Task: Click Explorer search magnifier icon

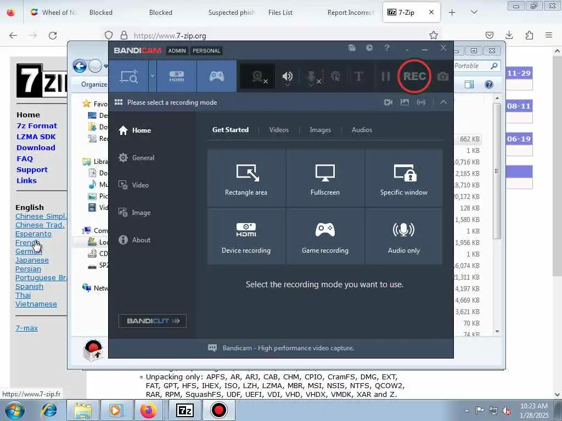Action: [494, 66]
